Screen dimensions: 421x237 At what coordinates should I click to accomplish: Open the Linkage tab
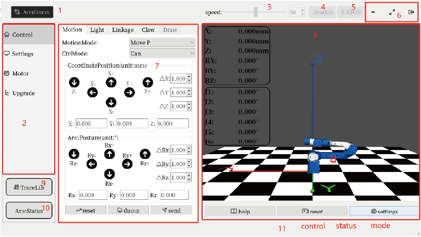(122, 30)
